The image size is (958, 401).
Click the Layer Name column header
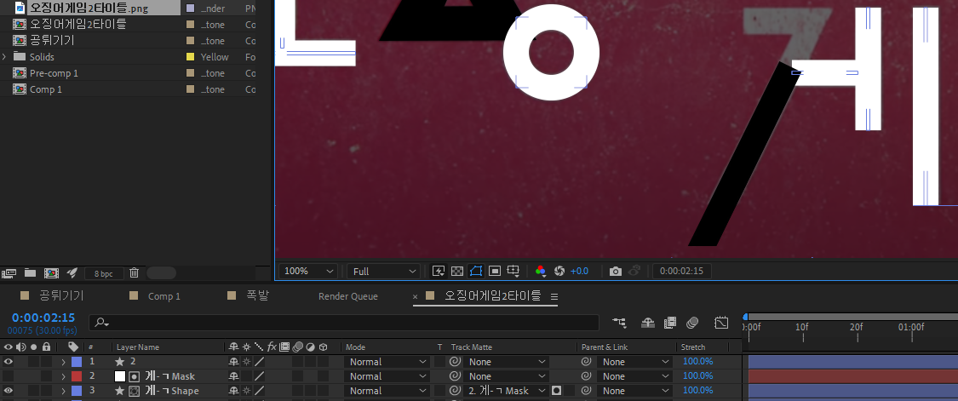[x=138, y=347]
